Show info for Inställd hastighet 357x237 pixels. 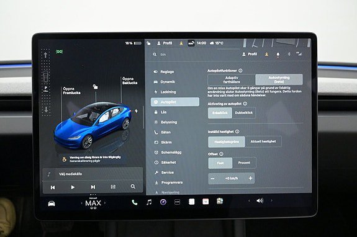coord(237,132)
